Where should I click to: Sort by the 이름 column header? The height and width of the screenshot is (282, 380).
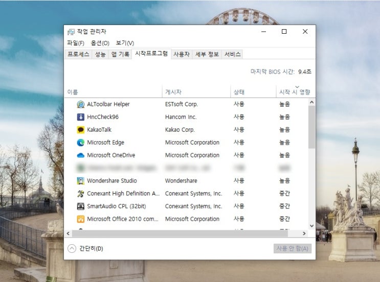(113, 92)
